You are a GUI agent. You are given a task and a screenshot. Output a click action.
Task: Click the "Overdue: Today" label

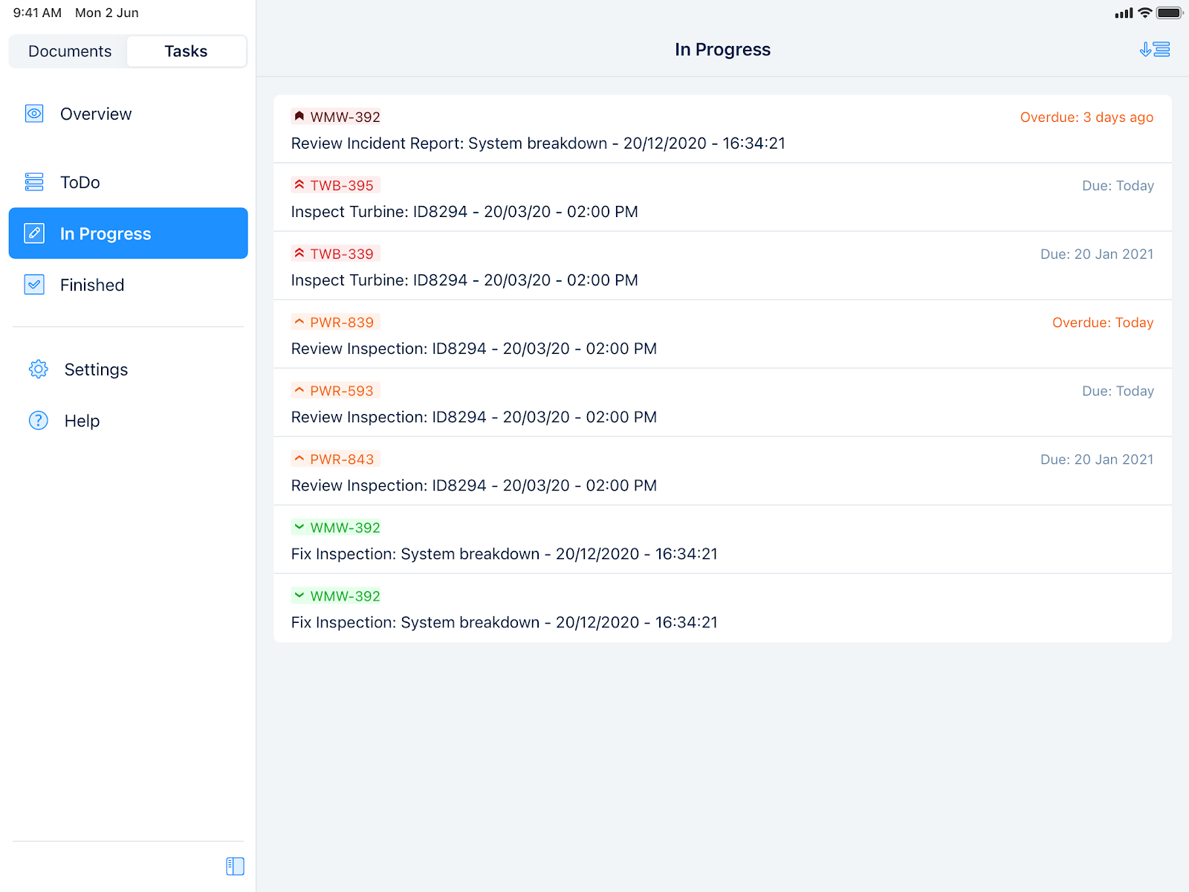click(1103, 323)
